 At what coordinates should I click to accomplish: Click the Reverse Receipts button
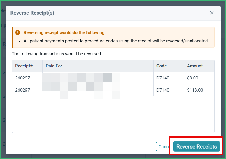[196, 146]
